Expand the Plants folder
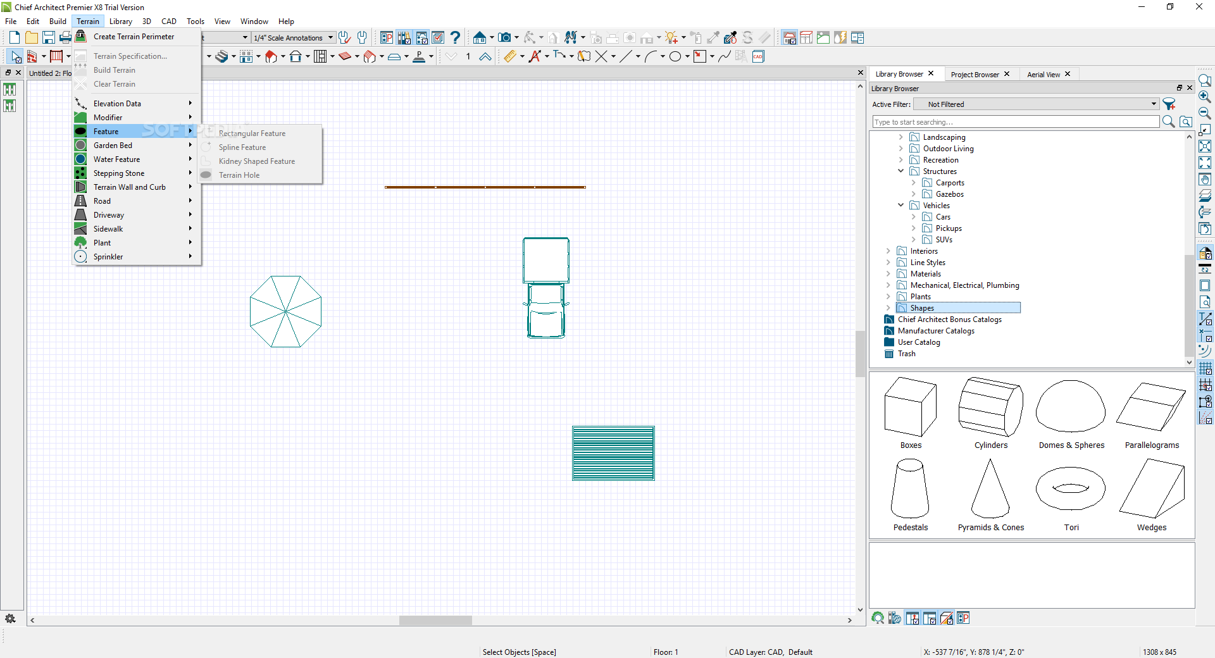This screenshot has width=1215, height=658. 888,297
